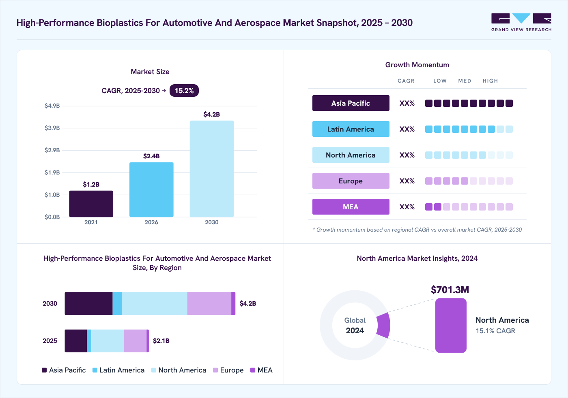Select the 2021 bar labeled $1.2B

91,204
